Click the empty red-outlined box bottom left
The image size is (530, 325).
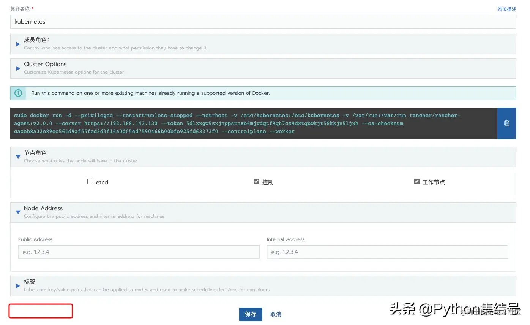41,311
